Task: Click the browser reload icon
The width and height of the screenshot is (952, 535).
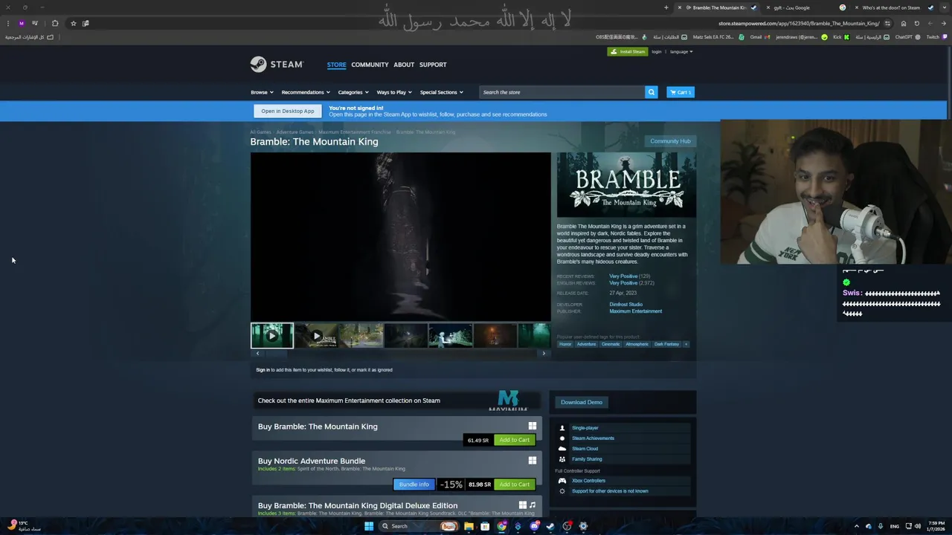Action: 917,23
